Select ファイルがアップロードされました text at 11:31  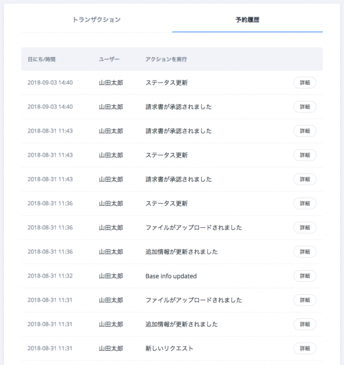coord(194,300)
